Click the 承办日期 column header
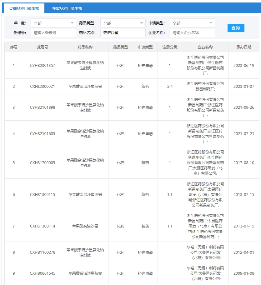Image resolution: width=261 pixels, height=285 pixels. tap(244, 47)
